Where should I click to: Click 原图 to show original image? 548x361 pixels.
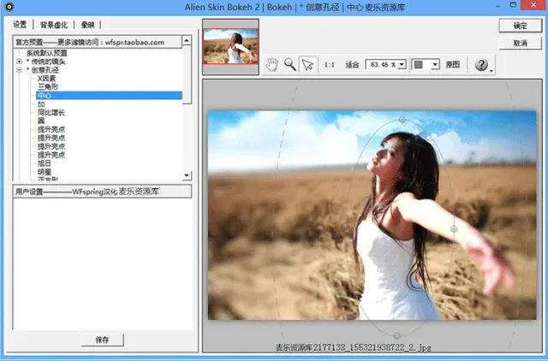point(453,65)
